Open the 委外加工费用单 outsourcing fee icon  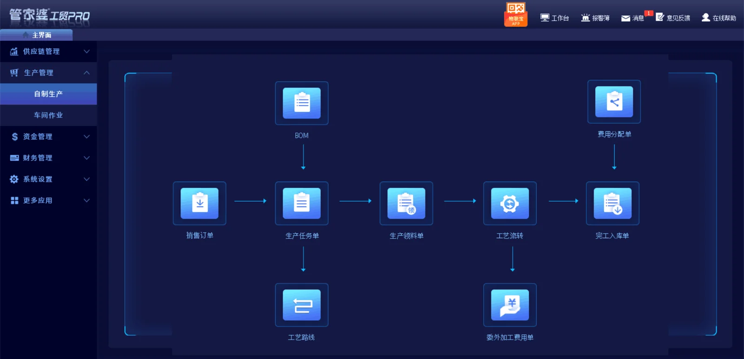(x=510, y=305)
